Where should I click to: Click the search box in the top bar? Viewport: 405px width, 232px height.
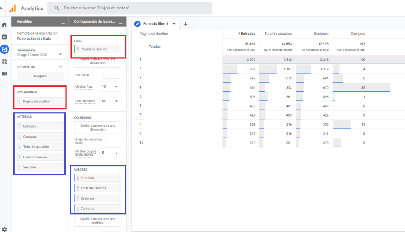pyautogui.click(x=129, y=8)
